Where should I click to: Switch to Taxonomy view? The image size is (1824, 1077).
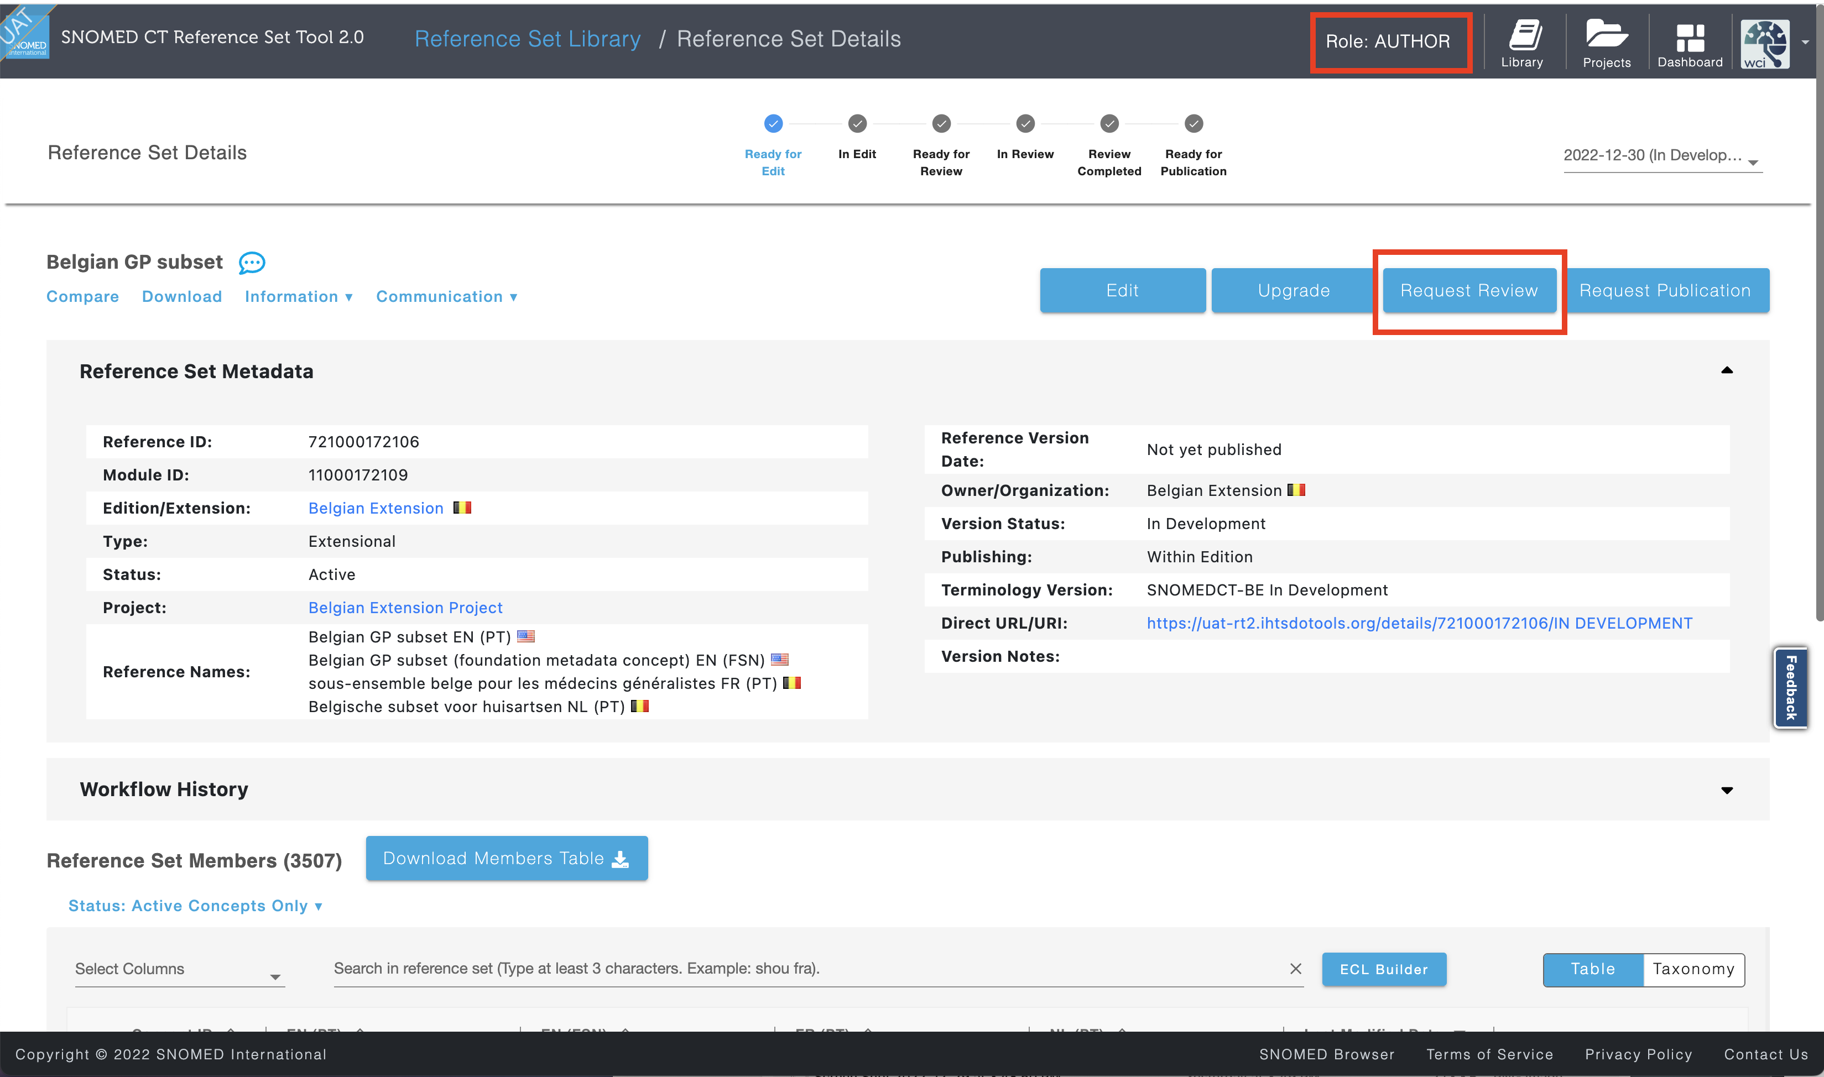tap(1693, 970)
